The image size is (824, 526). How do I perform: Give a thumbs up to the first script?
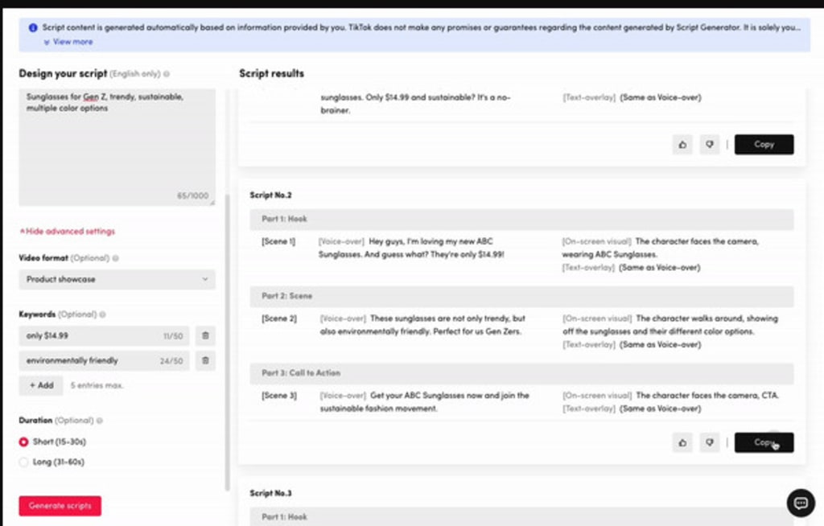pyautogui.click(x=682, y=144)
